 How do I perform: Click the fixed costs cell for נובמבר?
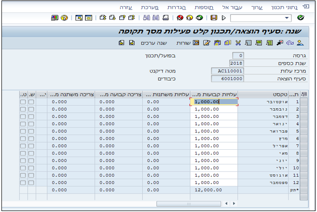point(214,109)
